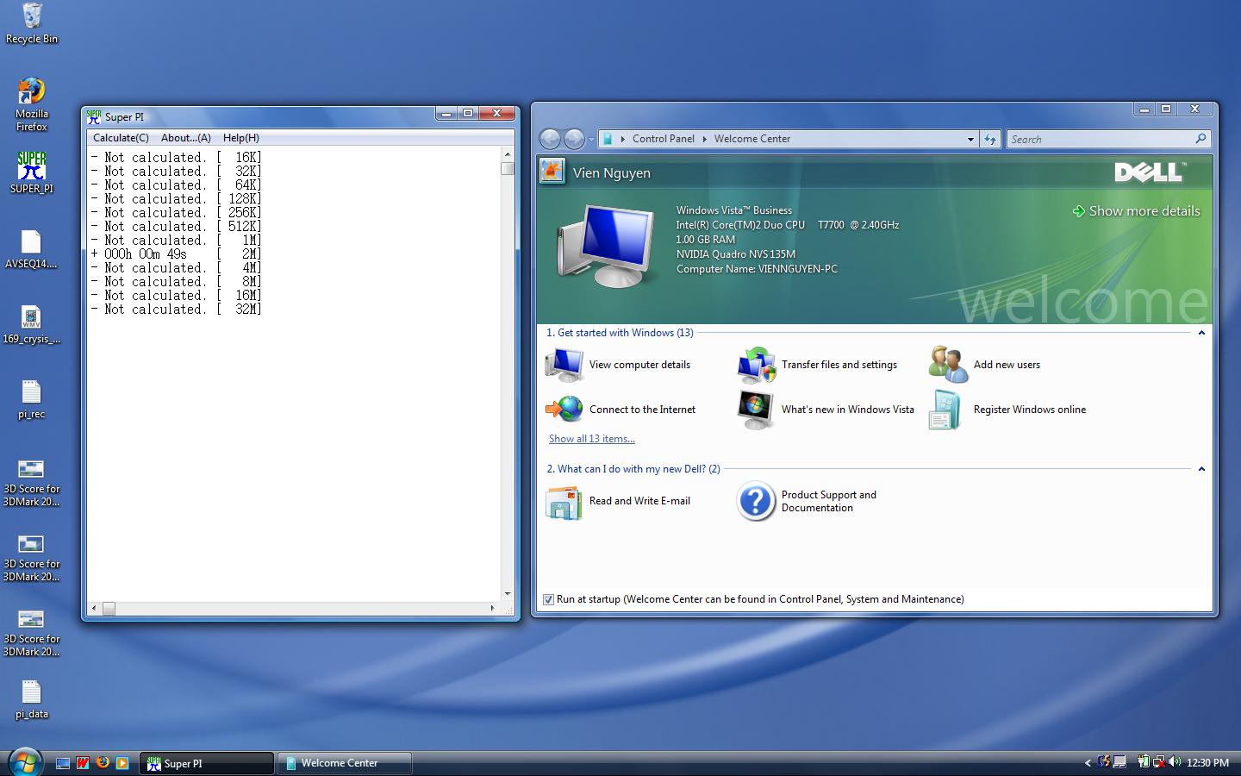Collapse the Get started with Windows section

(x=1201, y=333)
